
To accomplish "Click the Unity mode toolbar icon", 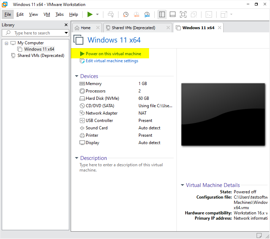I will click(194, 14).
